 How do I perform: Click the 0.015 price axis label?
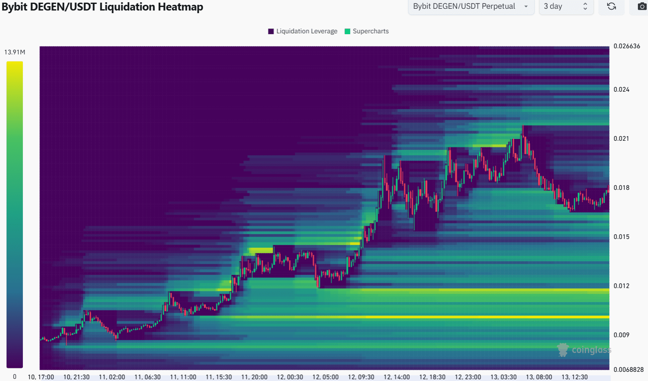click(622, 237)
